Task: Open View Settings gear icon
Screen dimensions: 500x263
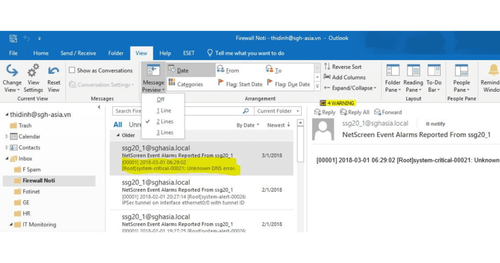Action: tap(33, 70)
